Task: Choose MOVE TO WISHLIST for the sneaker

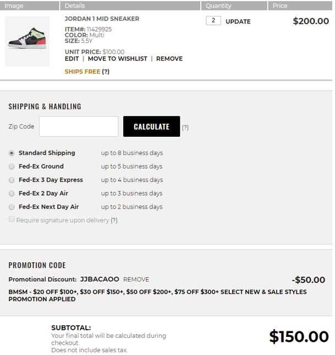Action: 117,59
